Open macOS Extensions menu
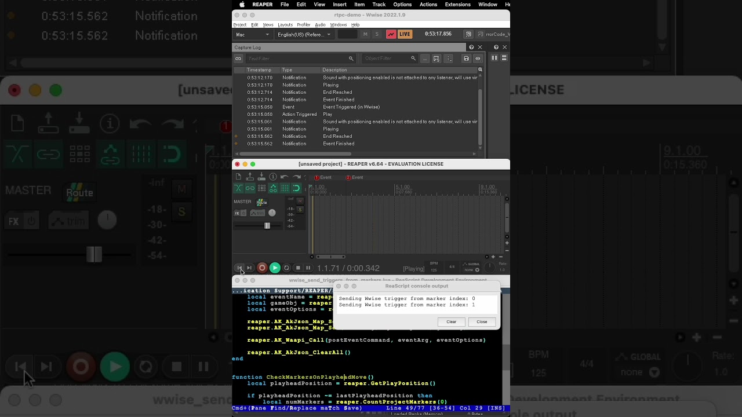The image size is (742, 417). tap(457, 5)
